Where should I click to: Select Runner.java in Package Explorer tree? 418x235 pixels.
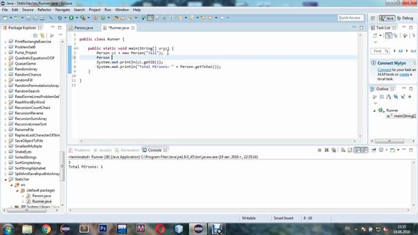(x=42, y=202)
